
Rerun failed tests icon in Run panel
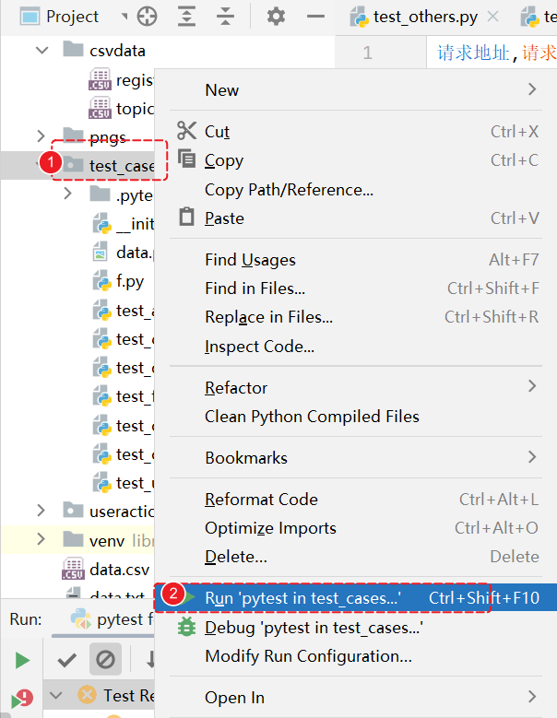pos(20,698)
